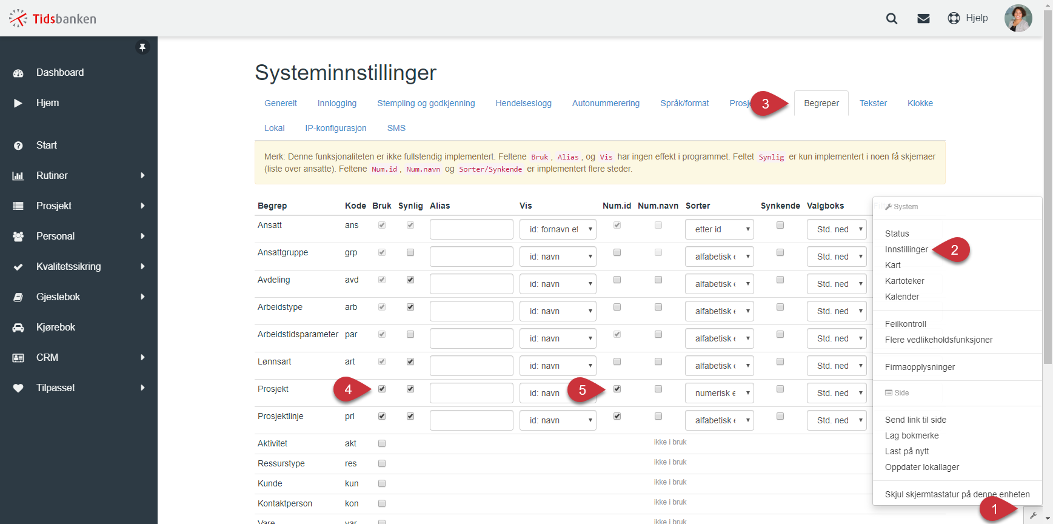
Task: Open Stempling og godkjenning tab
Action: 426,103
